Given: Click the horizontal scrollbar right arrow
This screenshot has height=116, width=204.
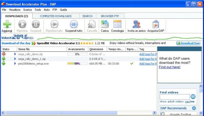Looking at the screenshot, I should pos(154,113).
